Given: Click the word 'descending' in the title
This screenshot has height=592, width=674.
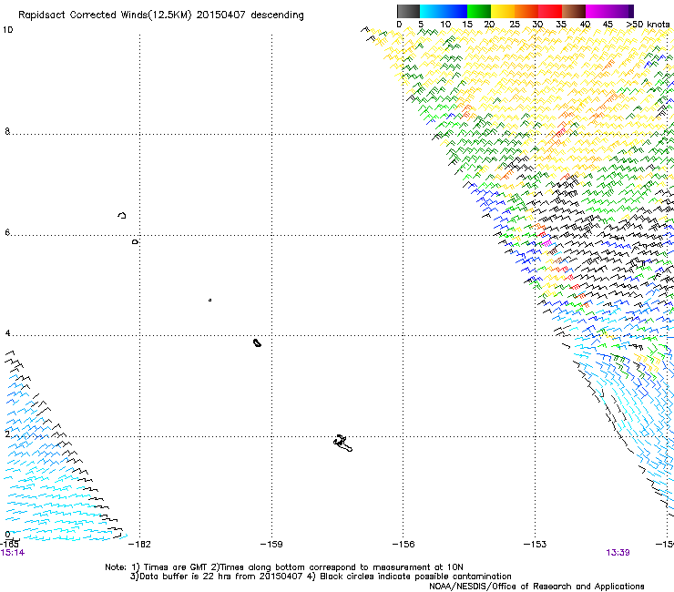Looking at the screenshot, I should 277,15.
